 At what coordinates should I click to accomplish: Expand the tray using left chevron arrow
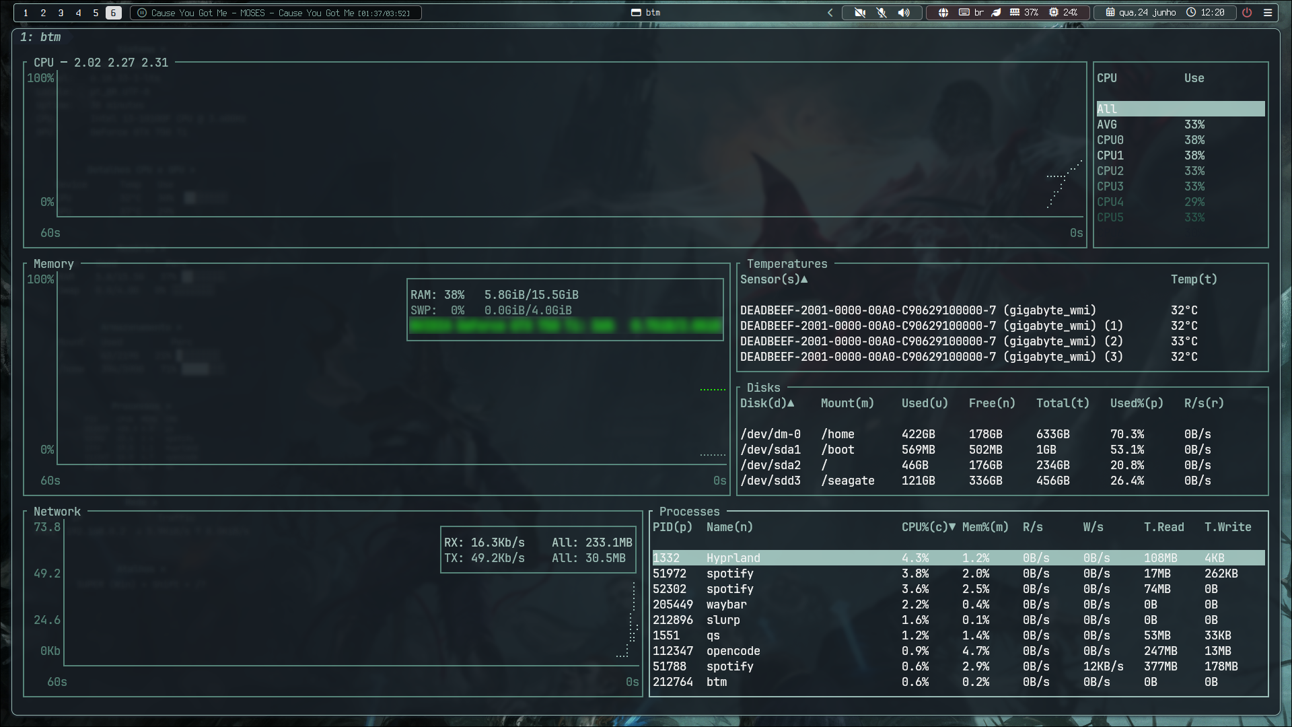click(830, 13)
